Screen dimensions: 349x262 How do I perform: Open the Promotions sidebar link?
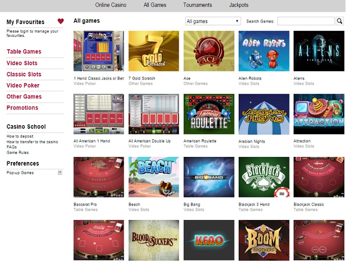click(22, 108)
